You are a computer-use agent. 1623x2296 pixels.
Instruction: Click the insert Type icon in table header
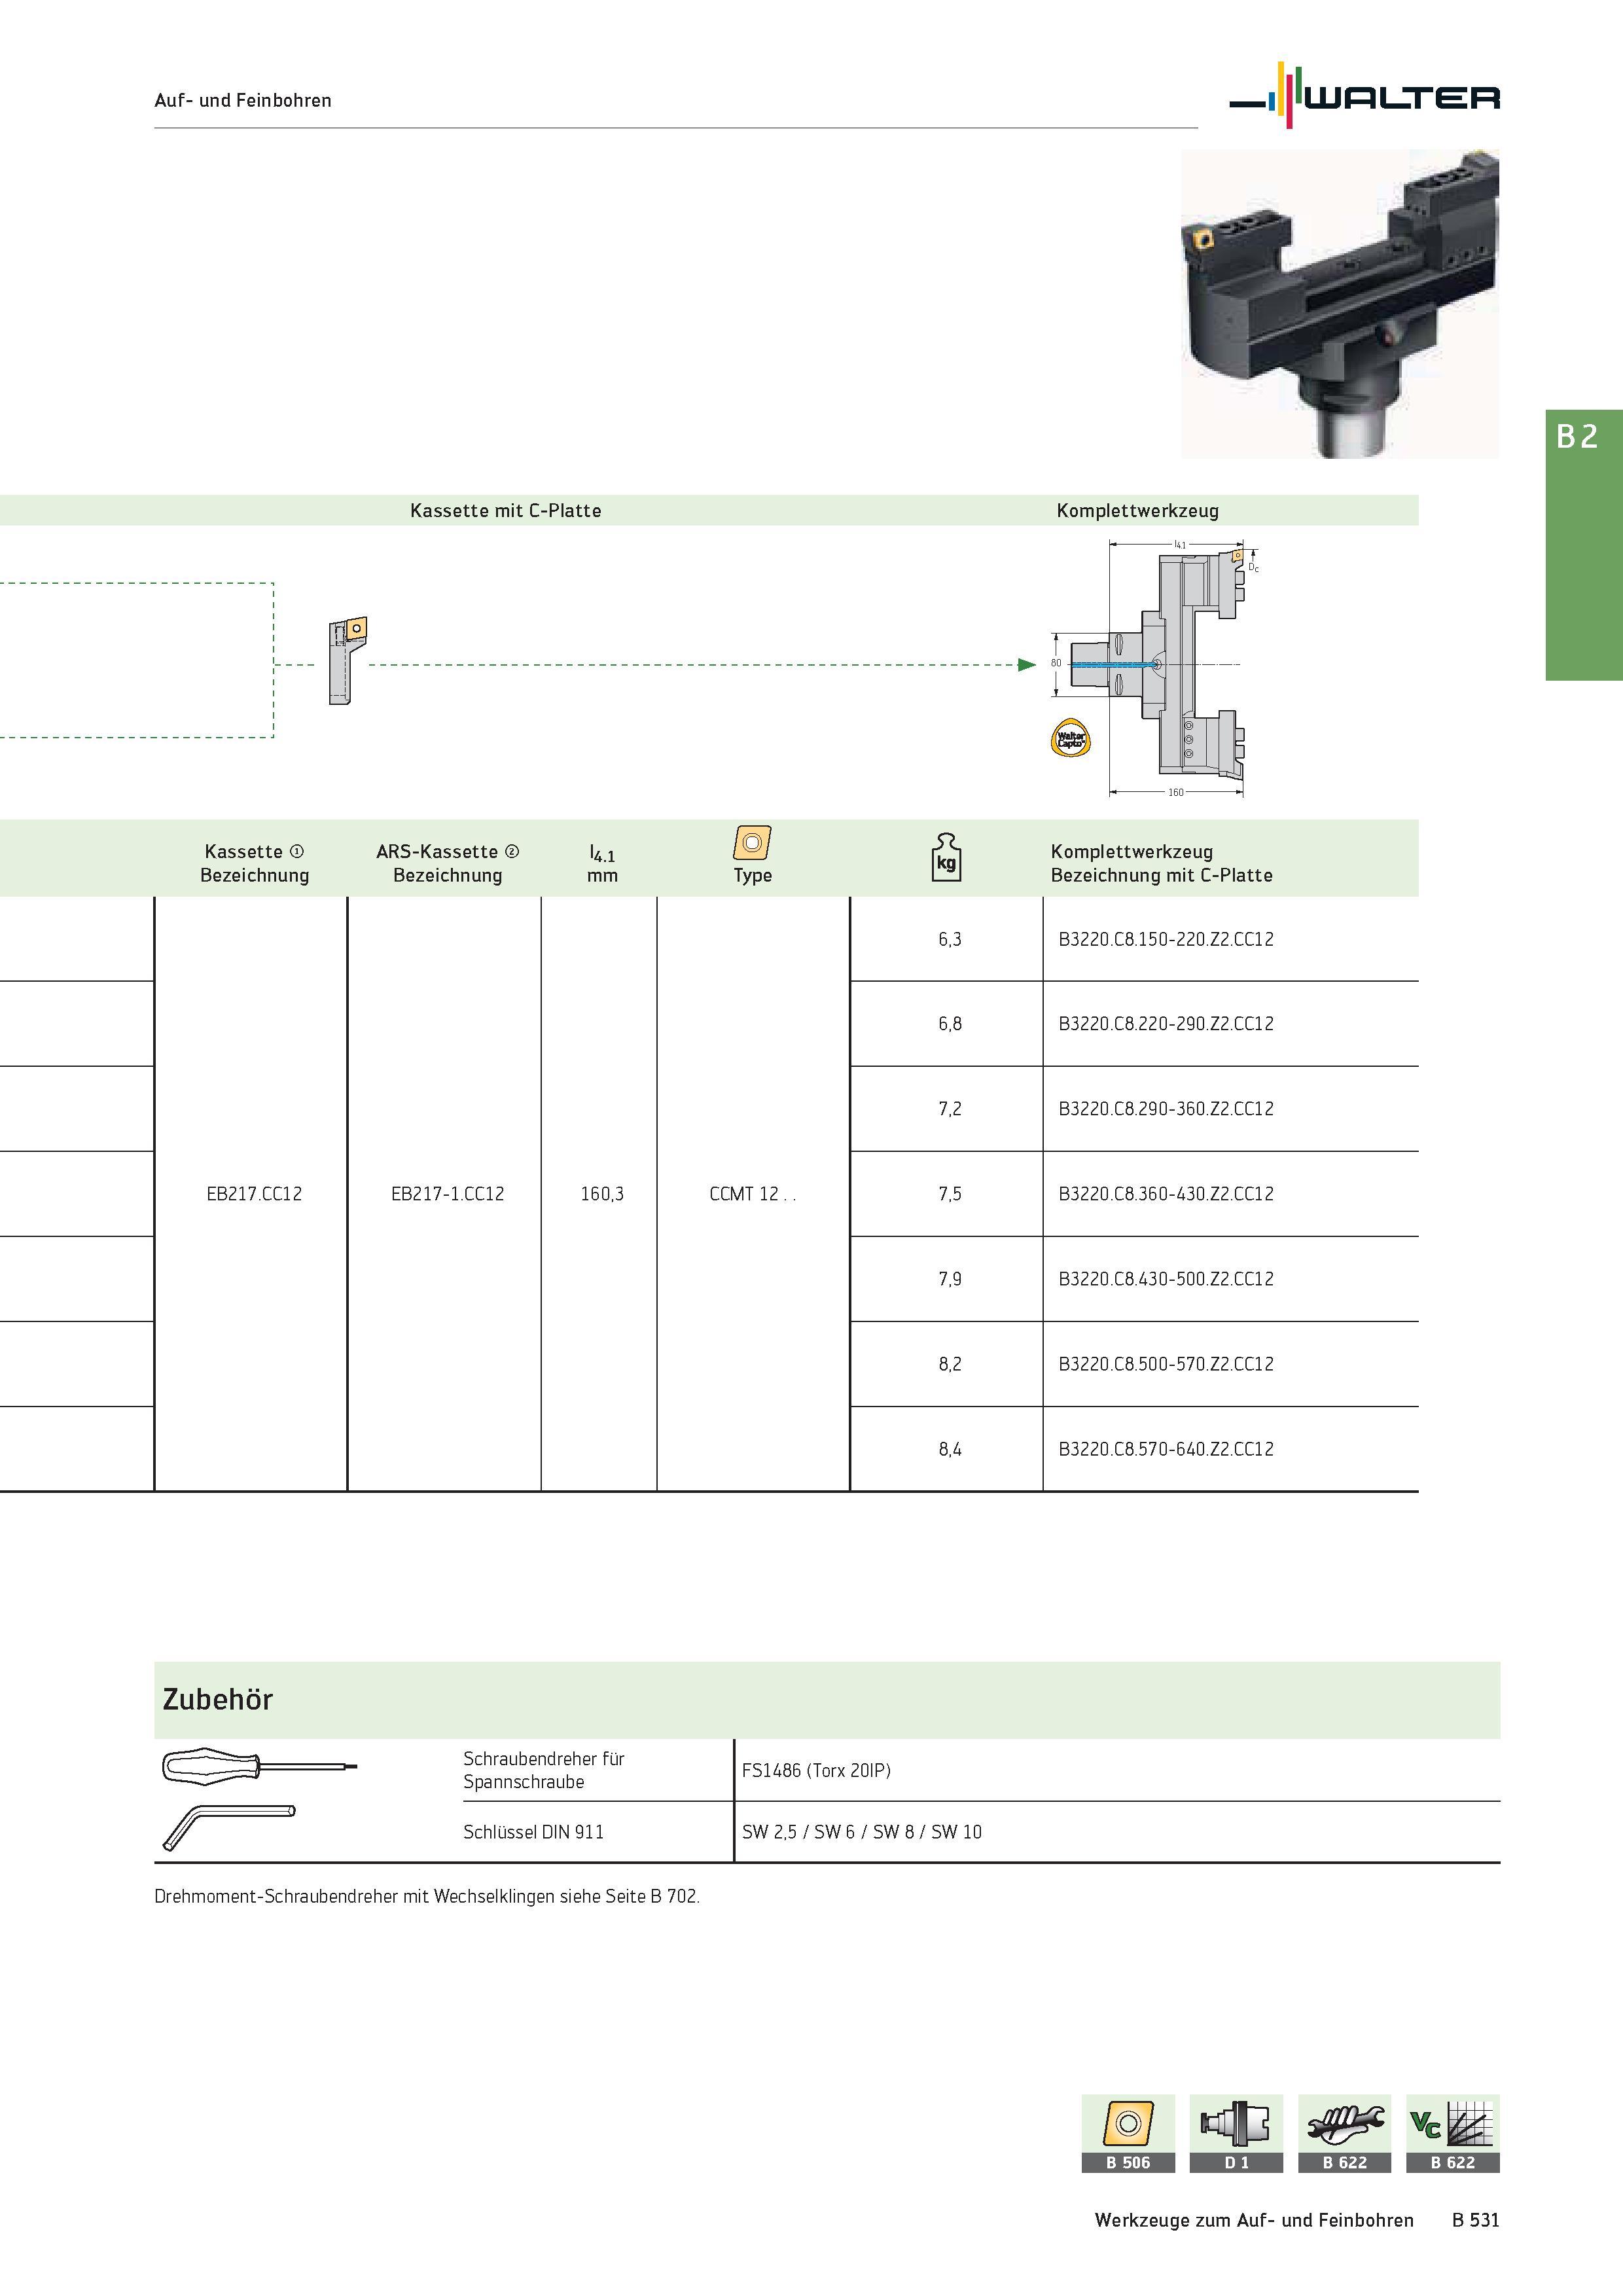[x=752, y=843]
